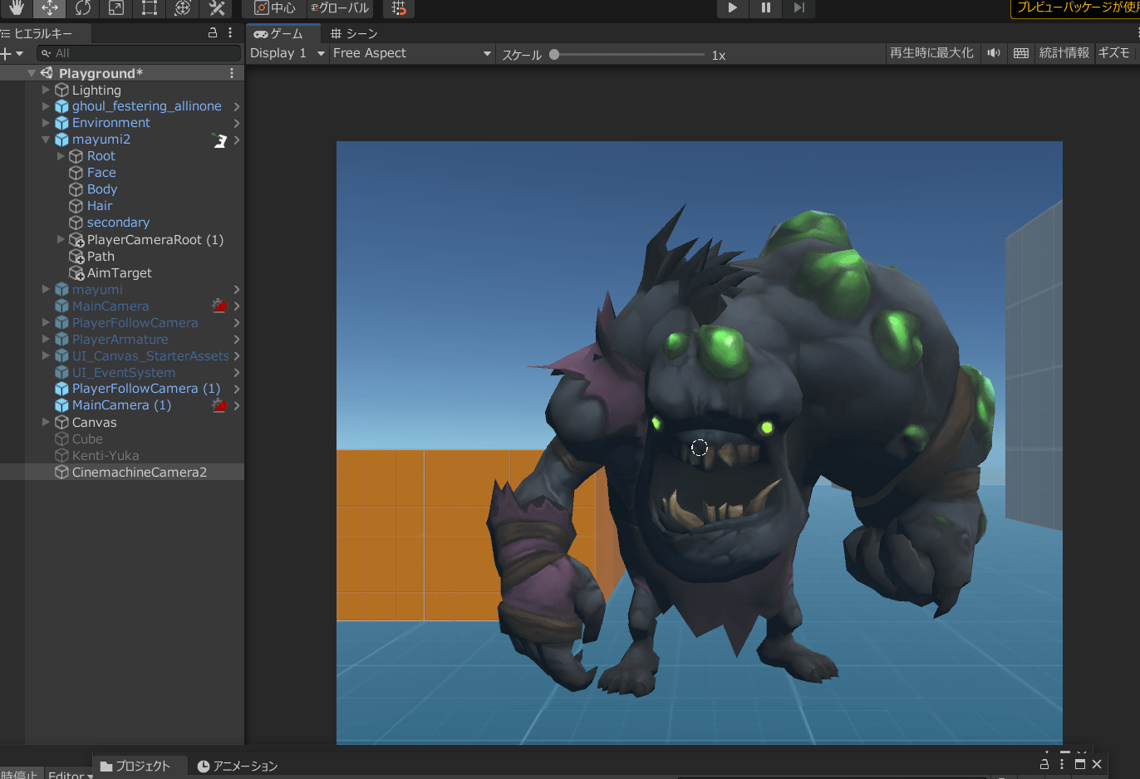Lock the Hierarchy panel
The height and width of the screenshot is (779, 1140).
click(213, 32)
